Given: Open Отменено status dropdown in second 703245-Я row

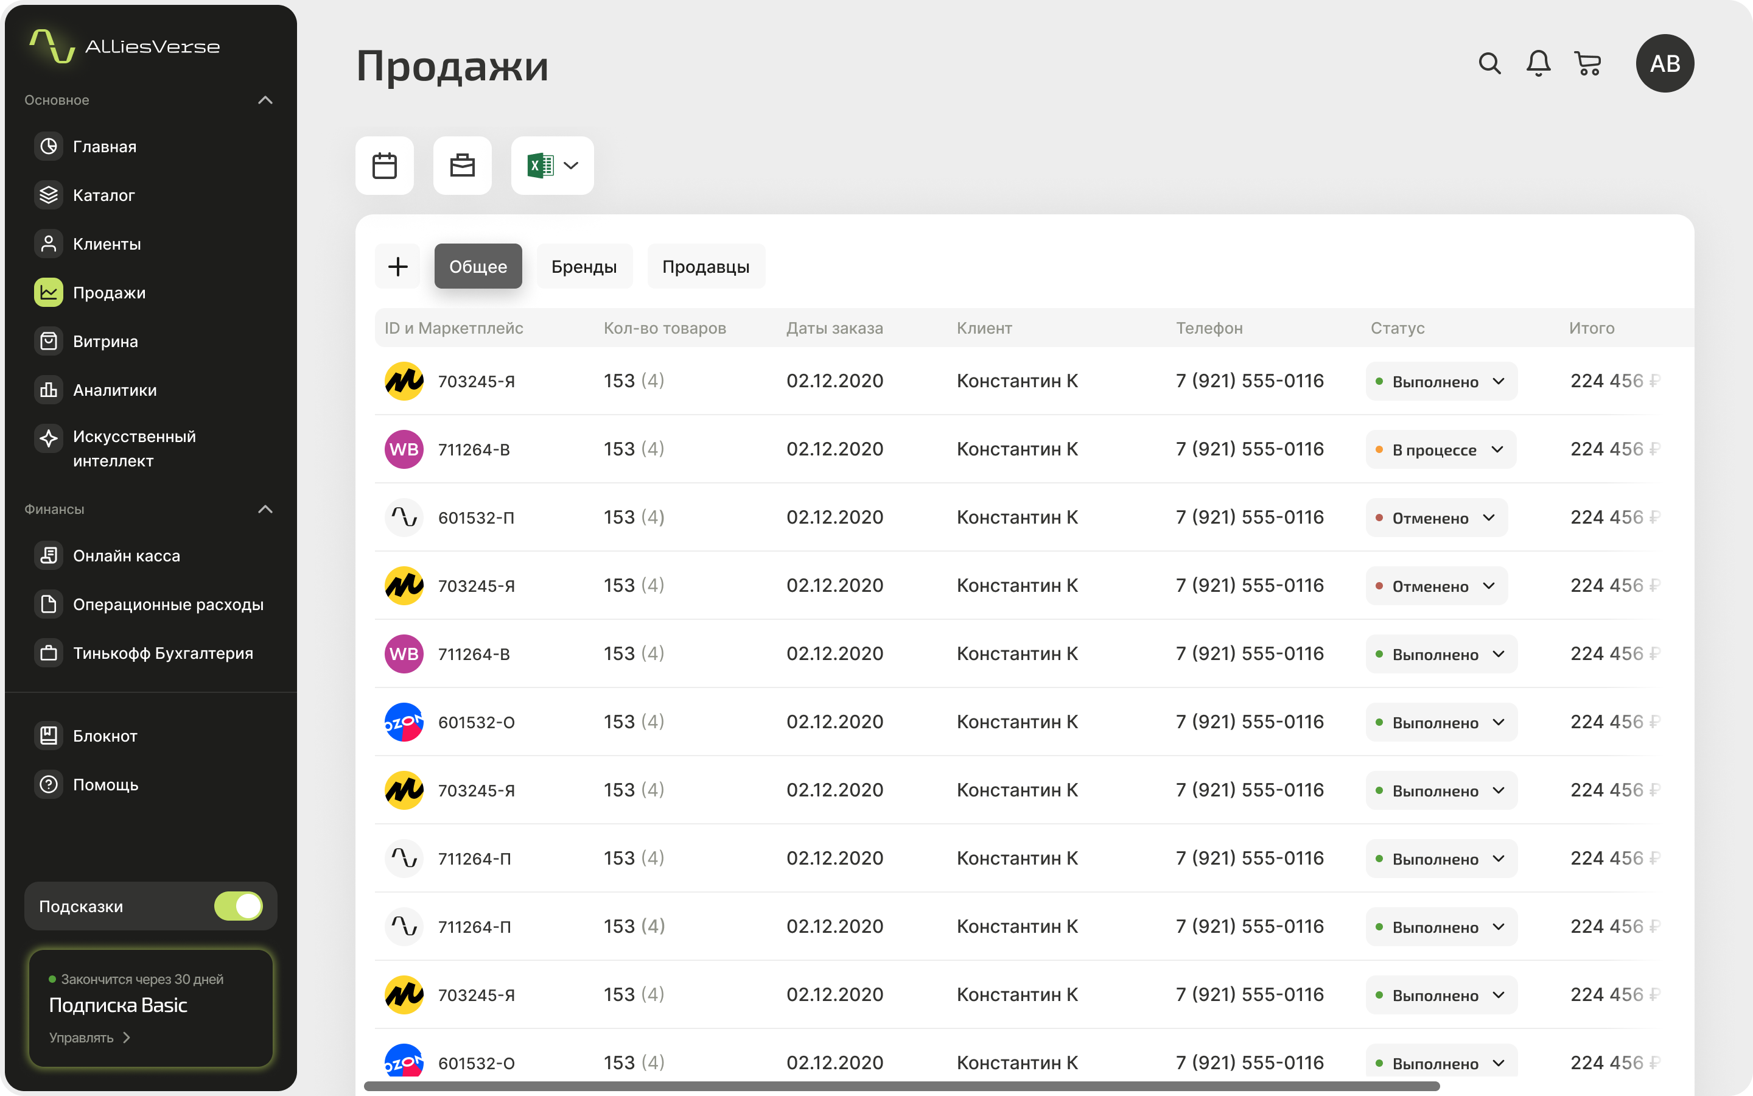Looking at the screenshot, I should coord(1436,586).
